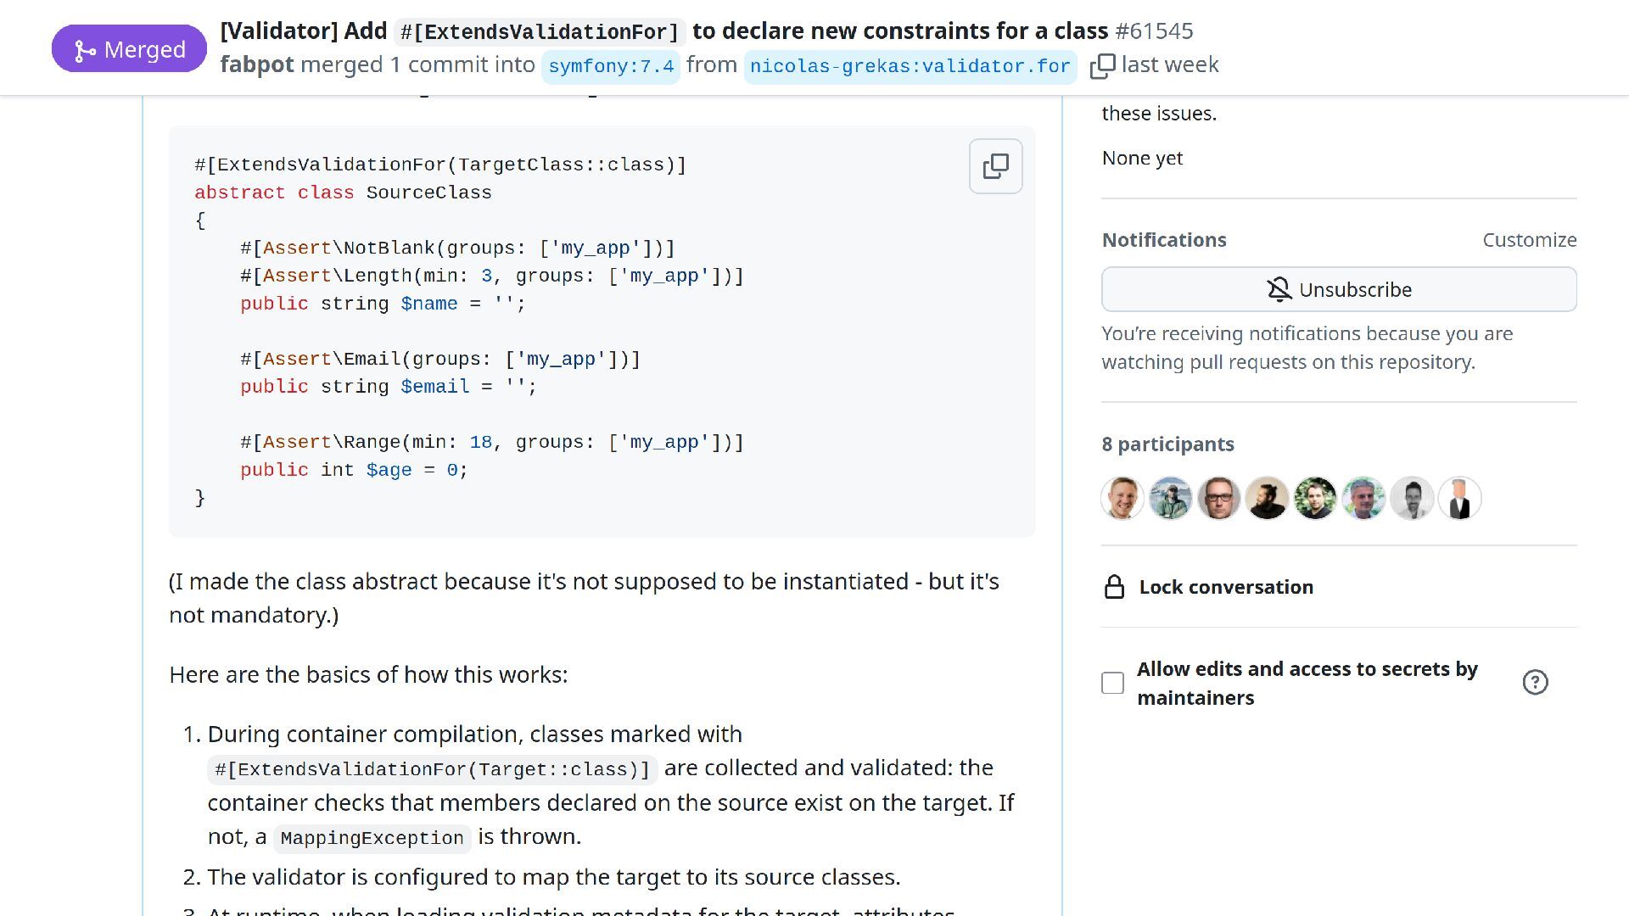Click the Lock conversation padlock icon
The height and width of the screenshot is (916, 1629).
[x=1114, y=587]
